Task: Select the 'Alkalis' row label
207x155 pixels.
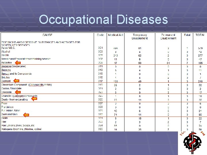Action: click(5, 55)
